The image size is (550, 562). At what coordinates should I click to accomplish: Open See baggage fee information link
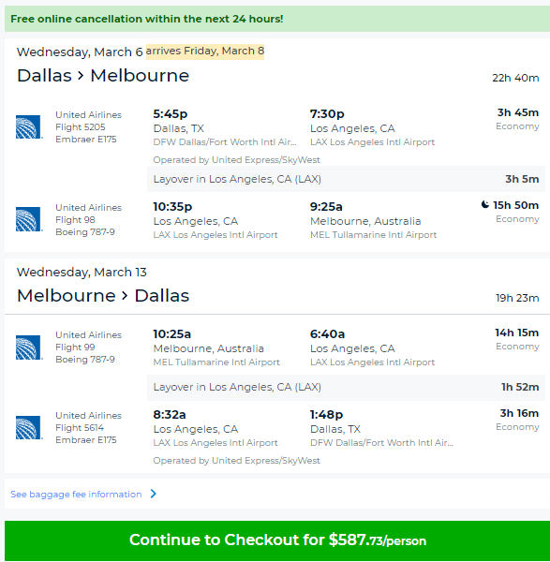click(x=76, y=495)
